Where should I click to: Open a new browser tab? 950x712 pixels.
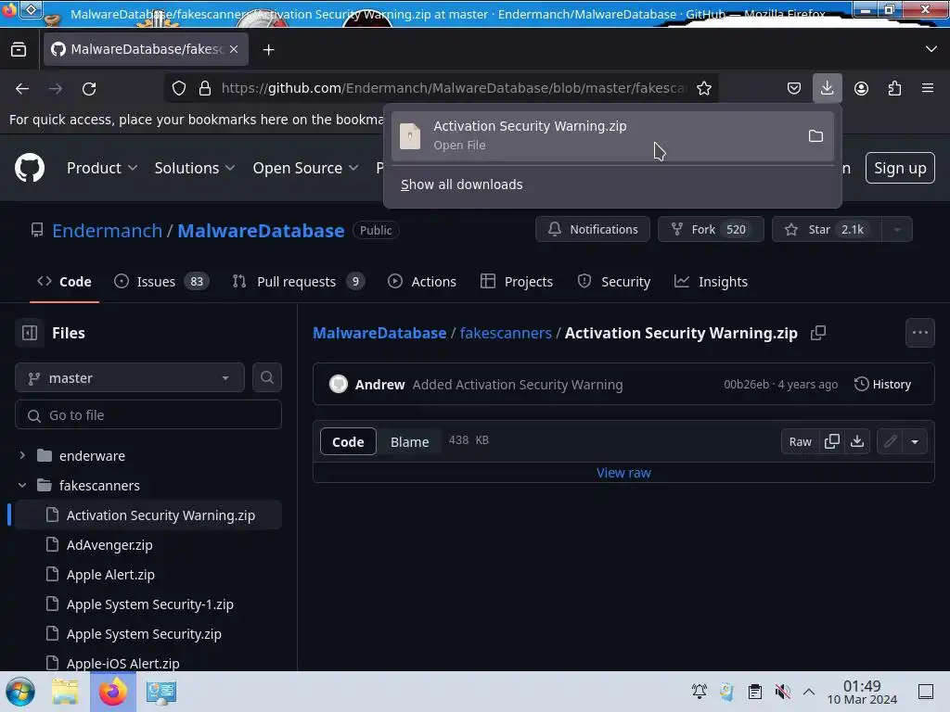pos(268,50)
